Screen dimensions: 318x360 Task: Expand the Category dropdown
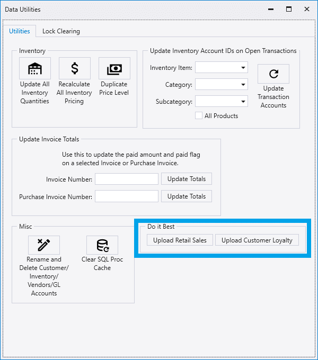222,85
